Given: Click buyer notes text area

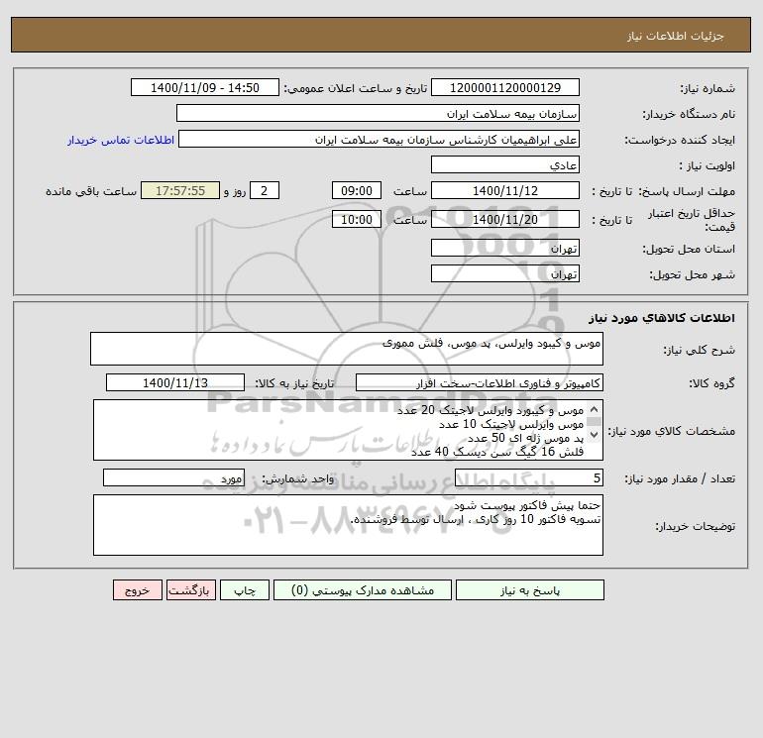Looking at the screenshot, I should (348, 525).
